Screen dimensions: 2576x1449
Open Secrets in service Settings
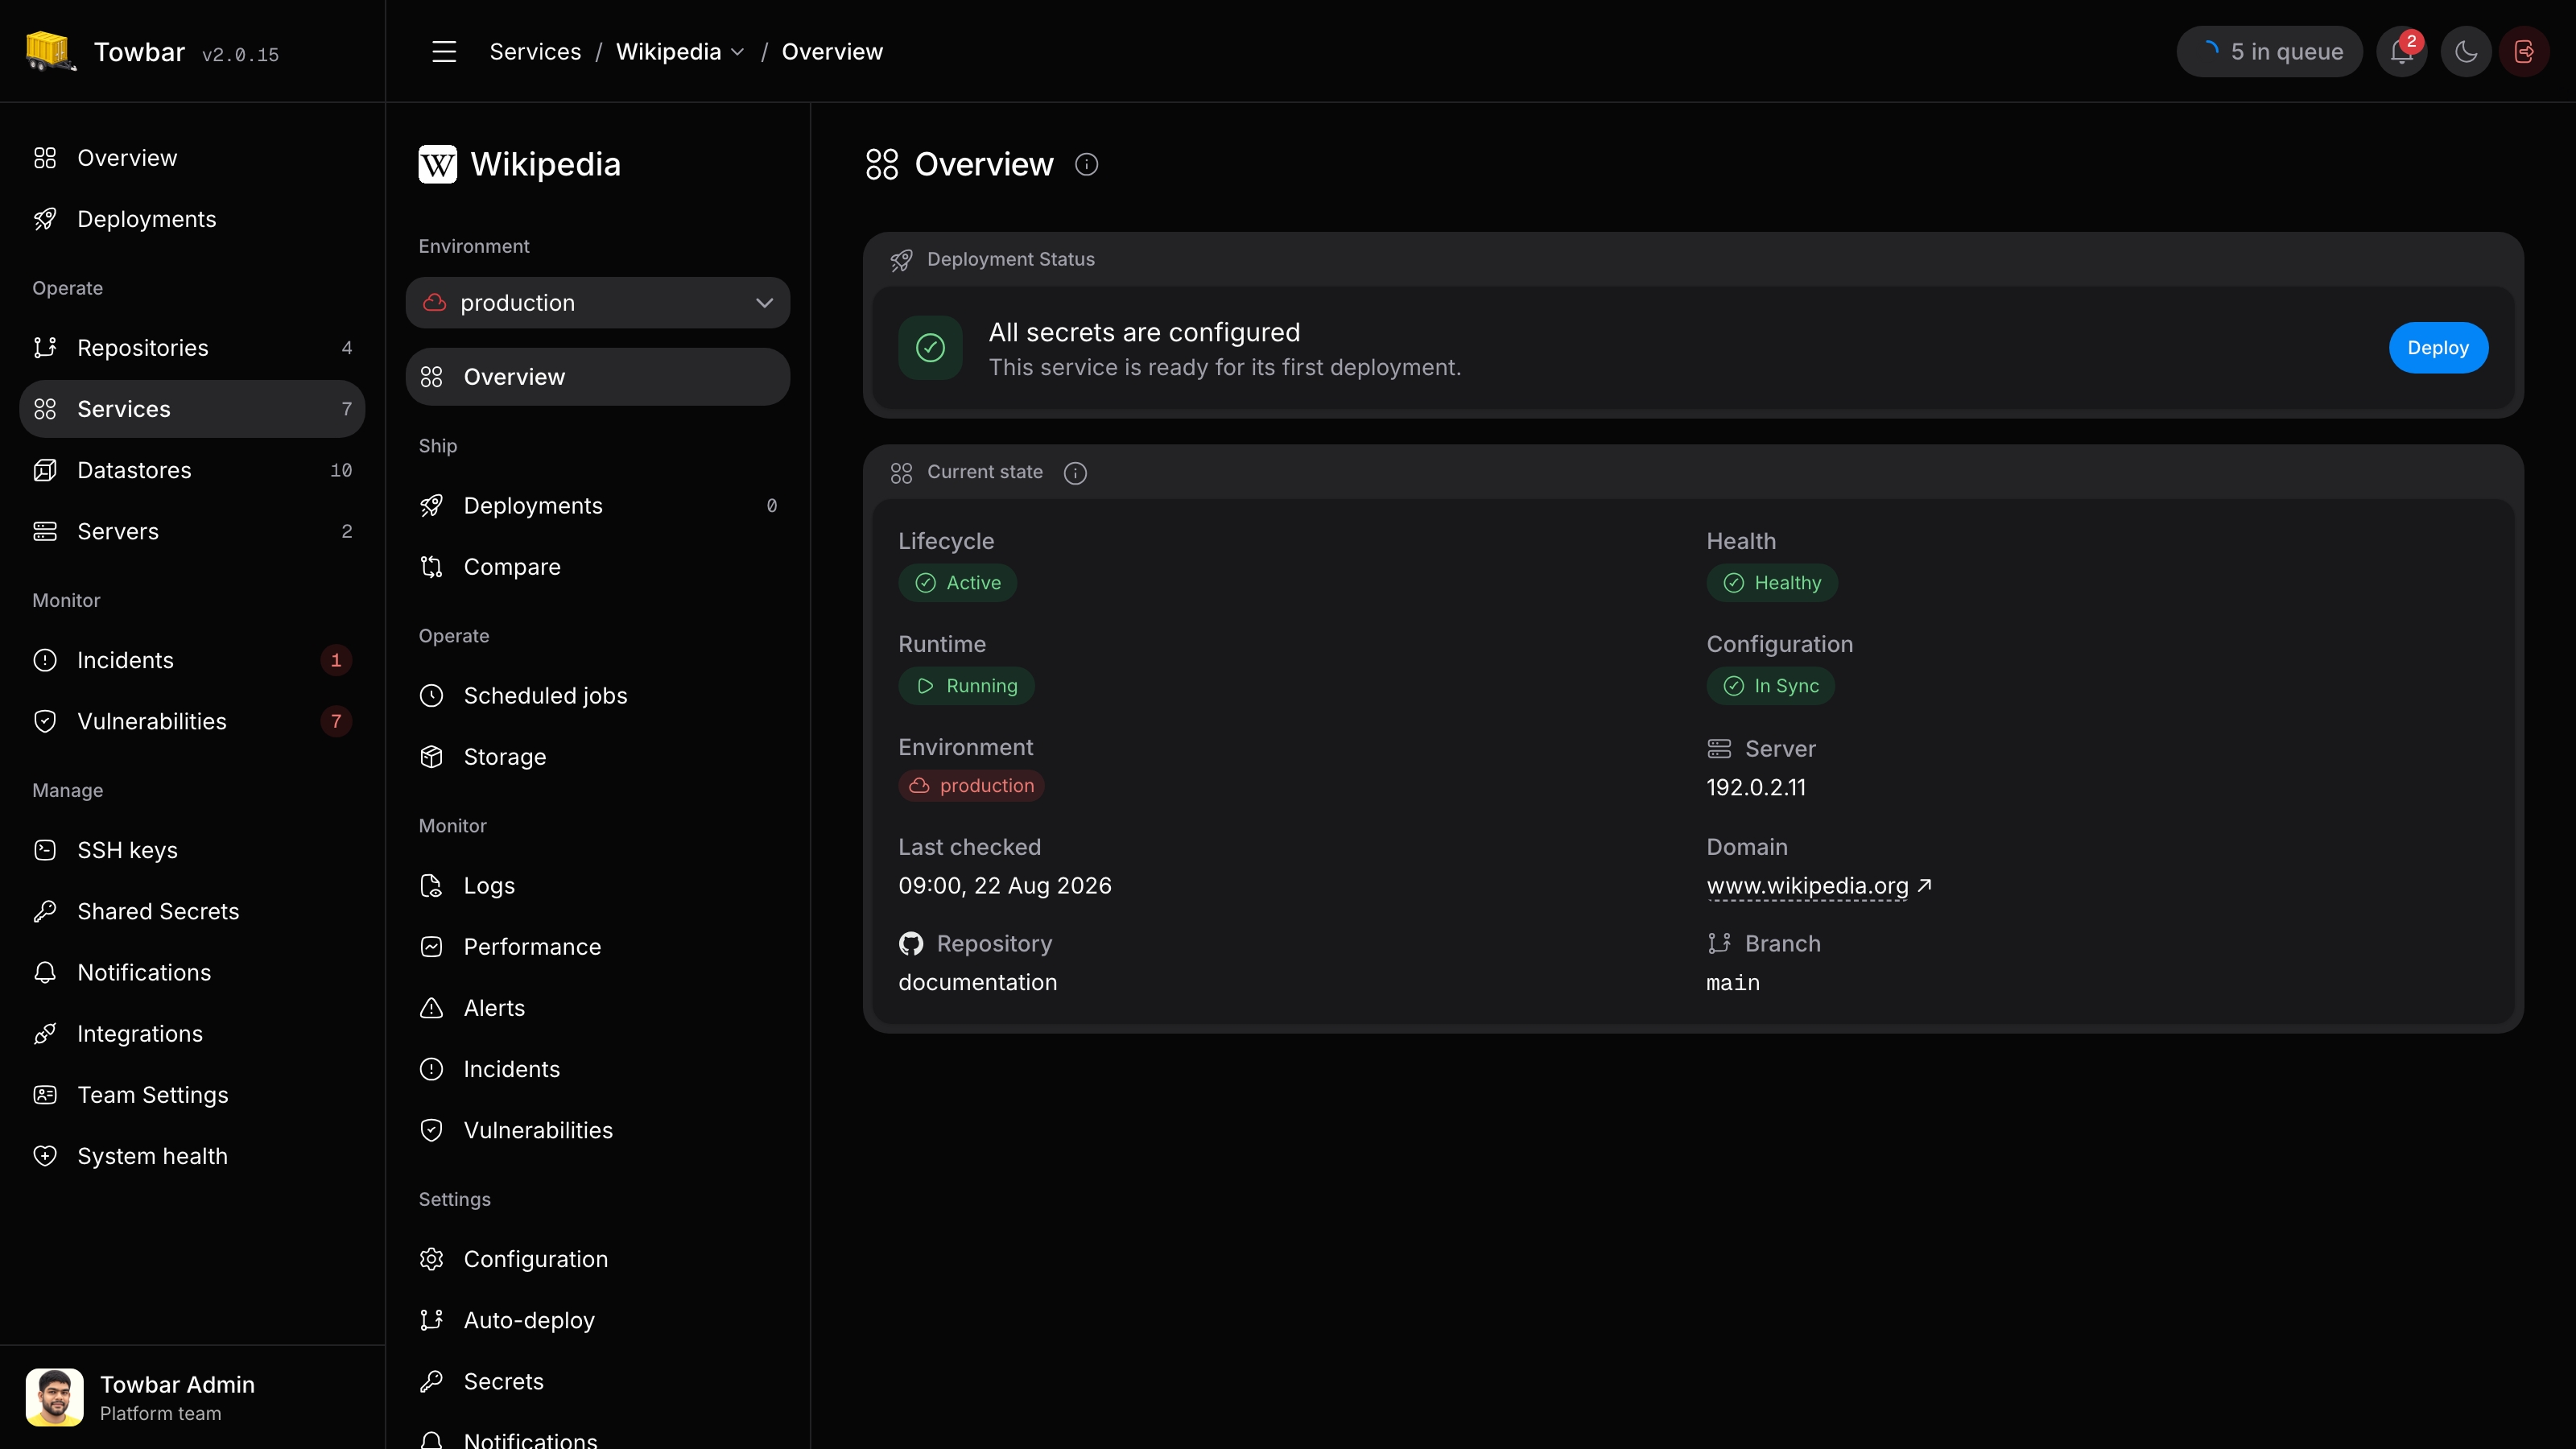point(597,1381)
